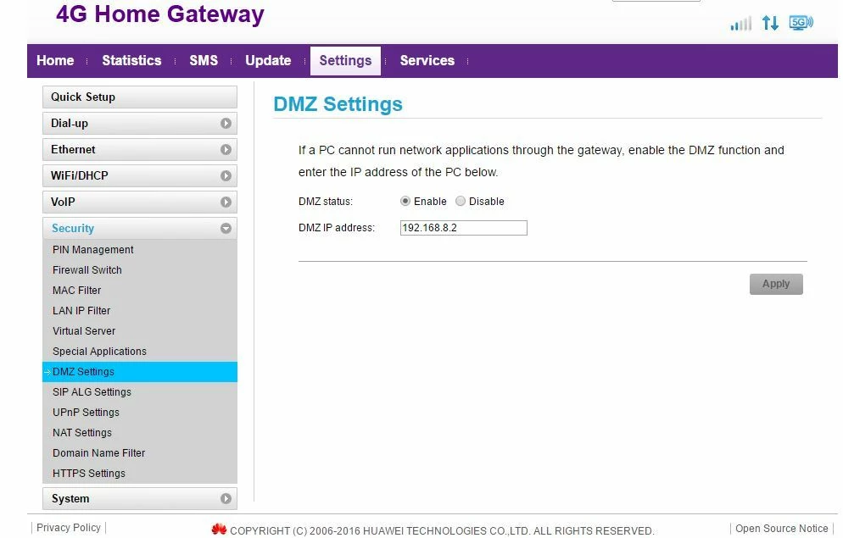Expand the VoIP section arrow

click(x=226, y=202)
